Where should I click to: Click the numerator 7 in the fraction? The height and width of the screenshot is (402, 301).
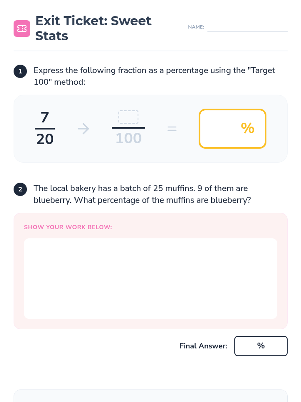(45, 117)
